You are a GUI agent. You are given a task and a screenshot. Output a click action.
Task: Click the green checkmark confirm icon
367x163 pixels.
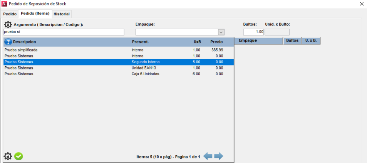click(x=18, y=156)
